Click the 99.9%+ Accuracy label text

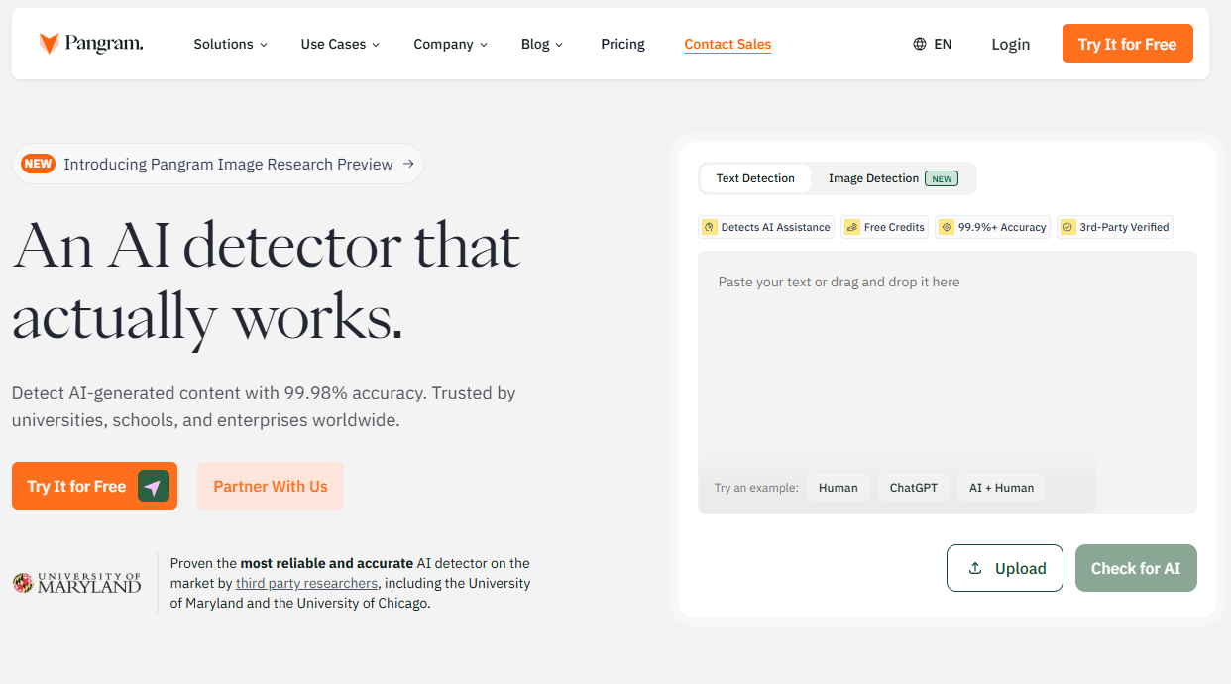click(x=1002, y=227)
